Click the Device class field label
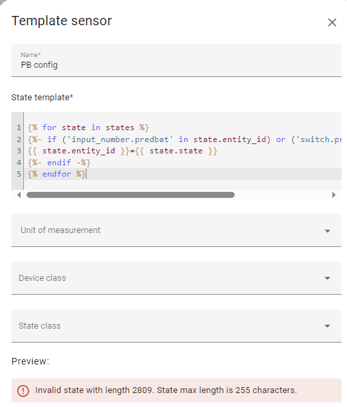The image size is (347, 407). 43,278
